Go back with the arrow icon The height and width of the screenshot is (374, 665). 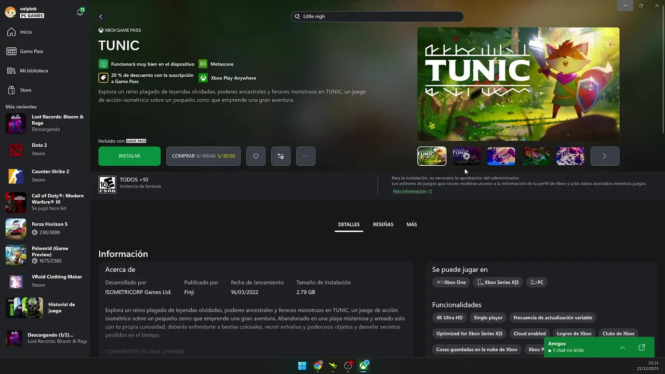coord(101,17)
